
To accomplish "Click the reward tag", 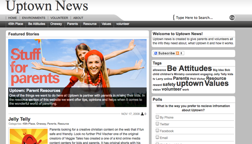I will (x=157, y=85).
